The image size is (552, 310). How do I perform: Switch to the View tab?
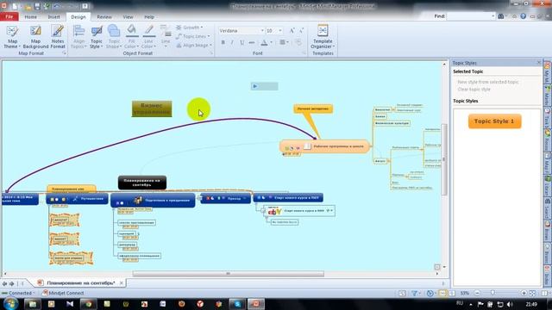pyautogui.click(x=129, y=17)
